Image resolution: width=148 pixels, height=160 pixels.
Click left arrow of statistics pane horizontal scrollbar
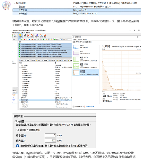20,109
